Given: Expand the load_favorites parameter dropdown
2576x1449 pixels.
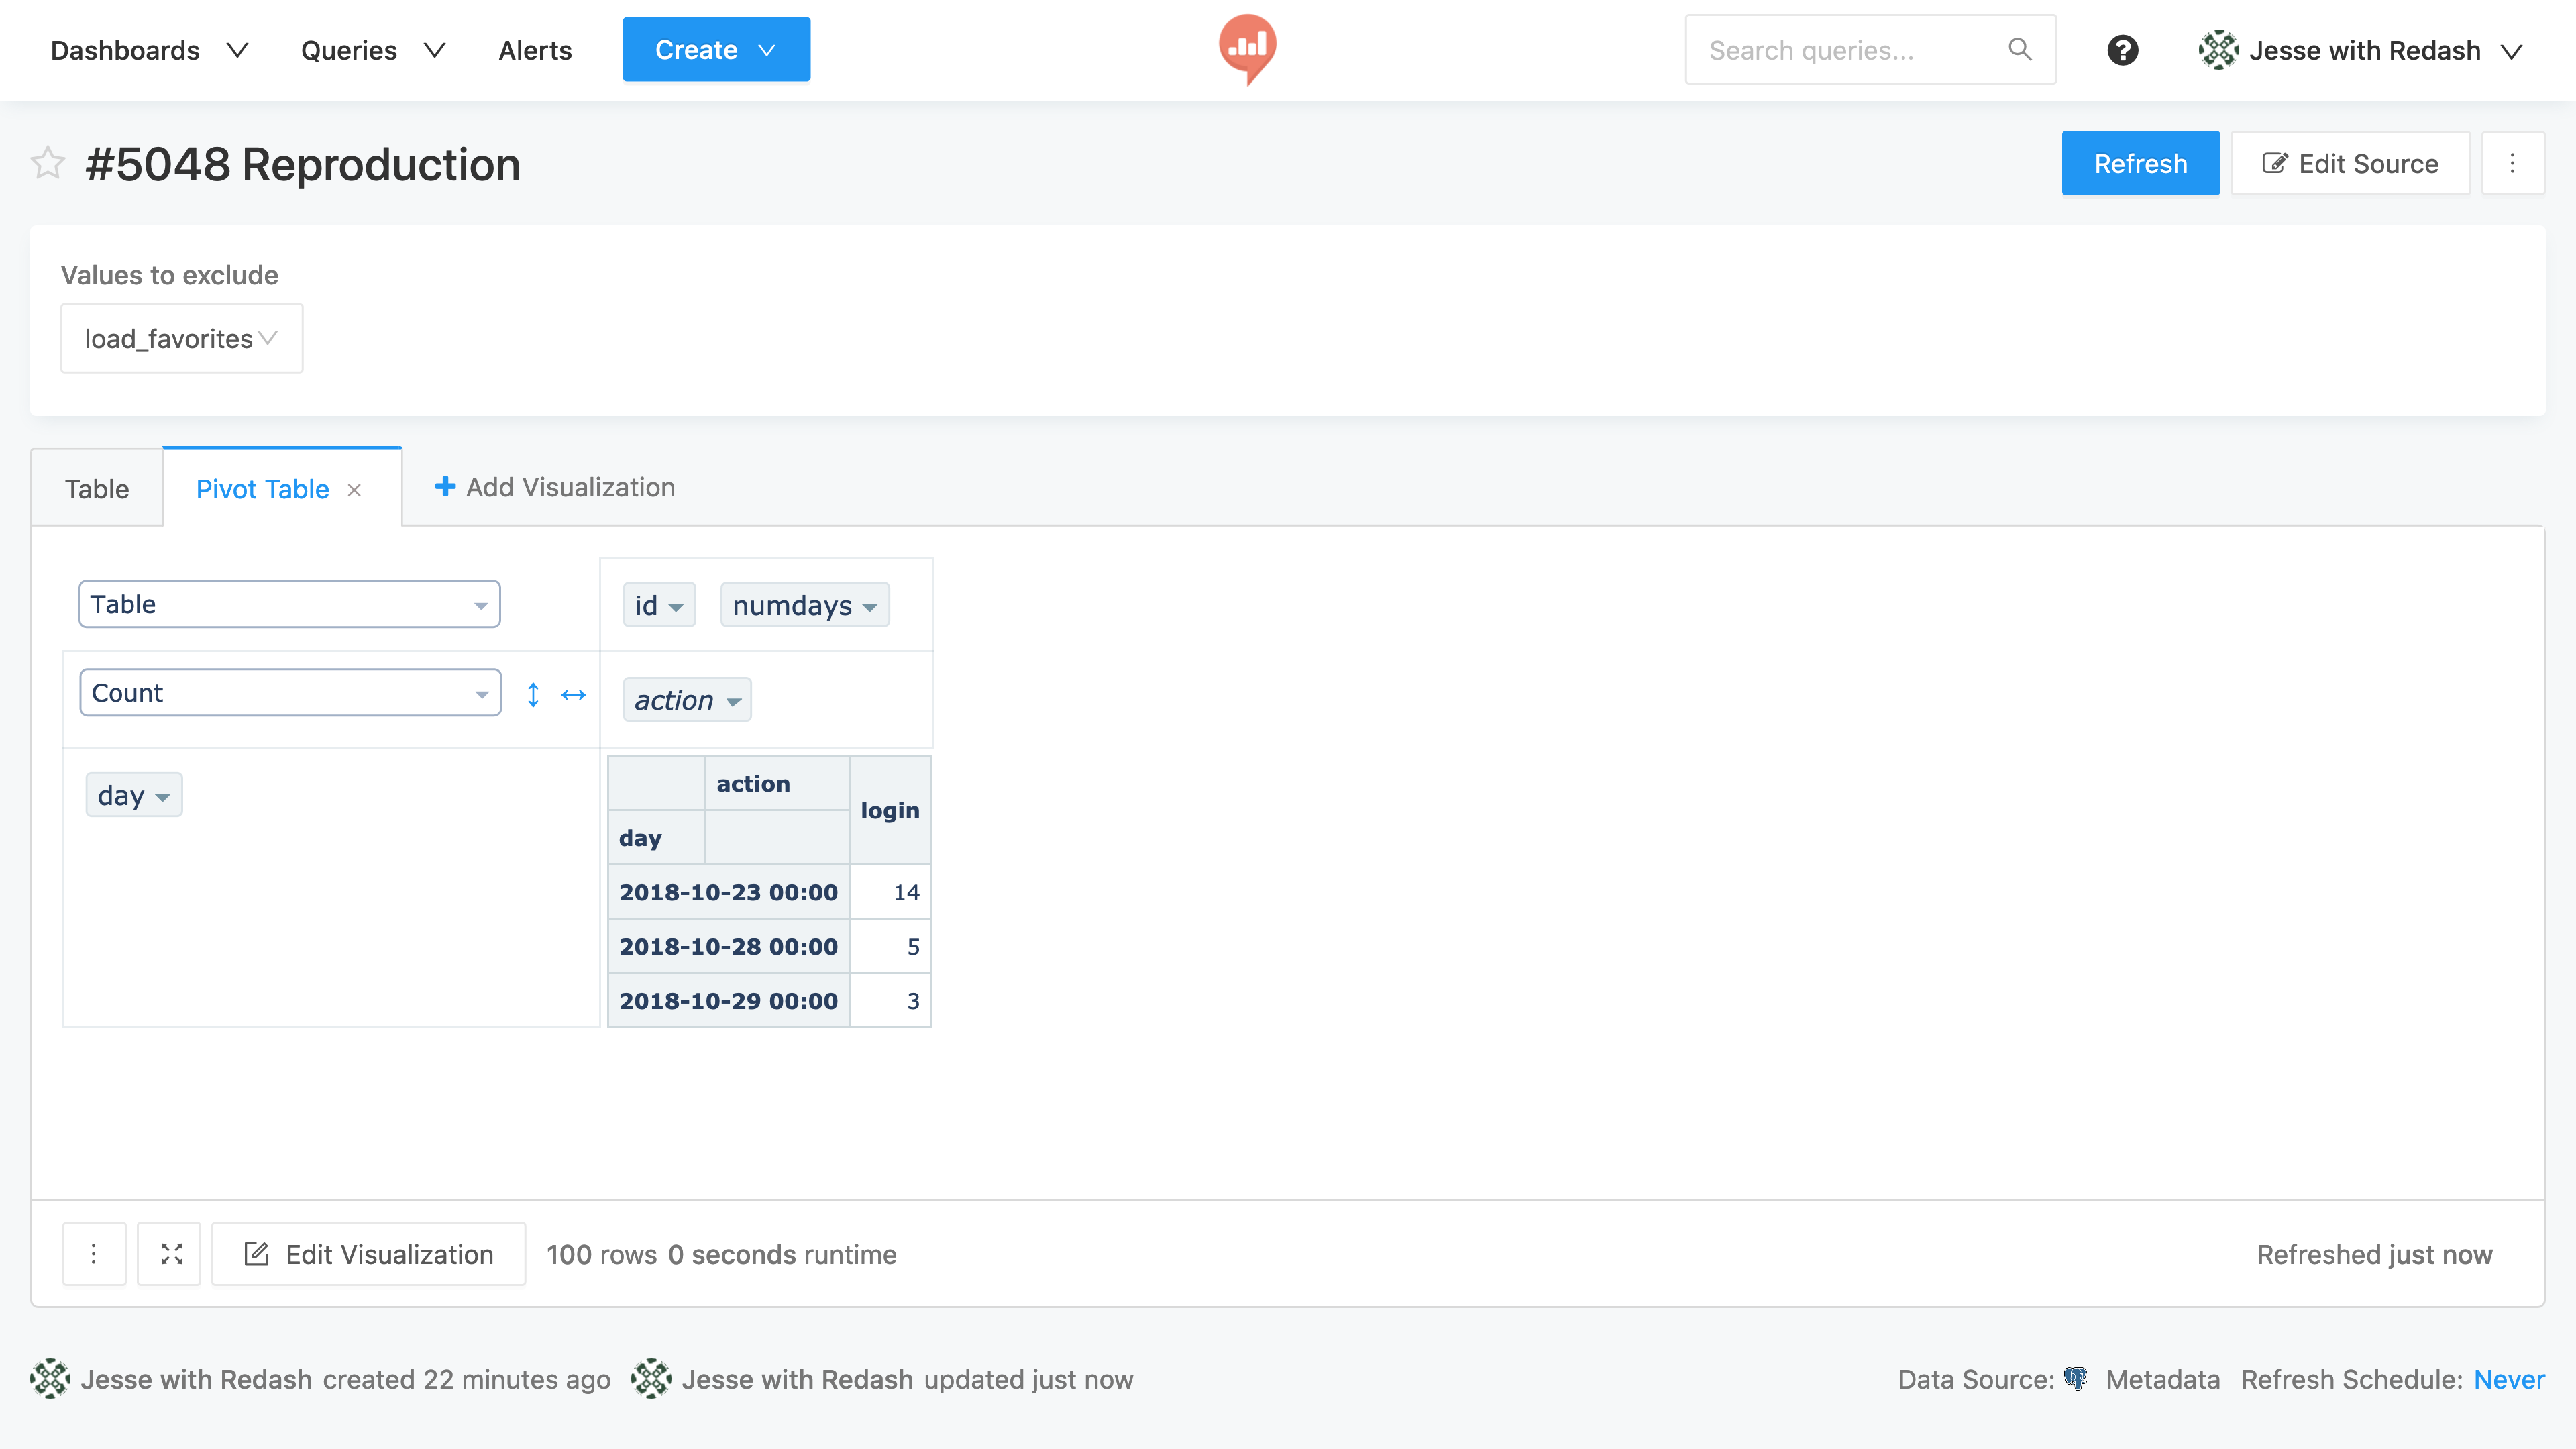Looking at the screenshot, I should [x=181, y=339].
